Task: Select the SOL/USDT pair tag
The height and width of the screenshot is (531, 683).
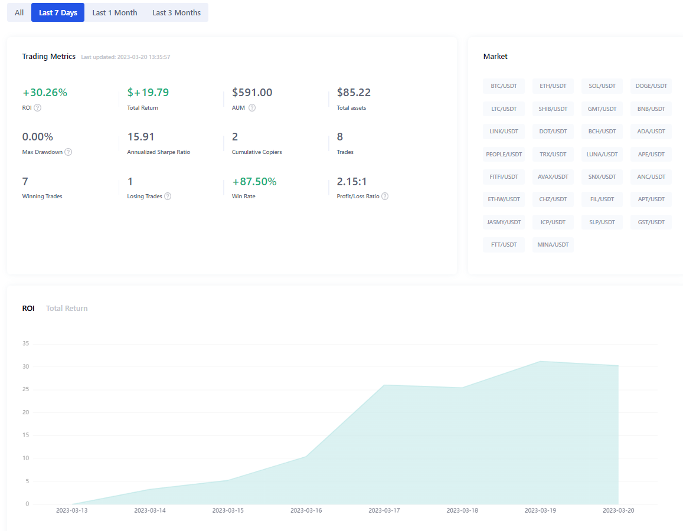Action: 602,86
